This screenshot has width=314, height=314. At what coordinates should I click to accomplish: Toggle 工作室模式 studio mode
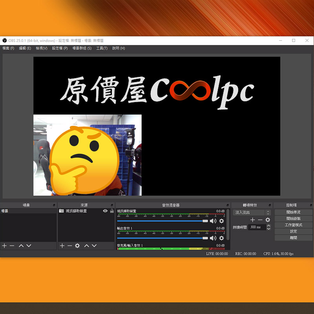[x=294, y=225]
